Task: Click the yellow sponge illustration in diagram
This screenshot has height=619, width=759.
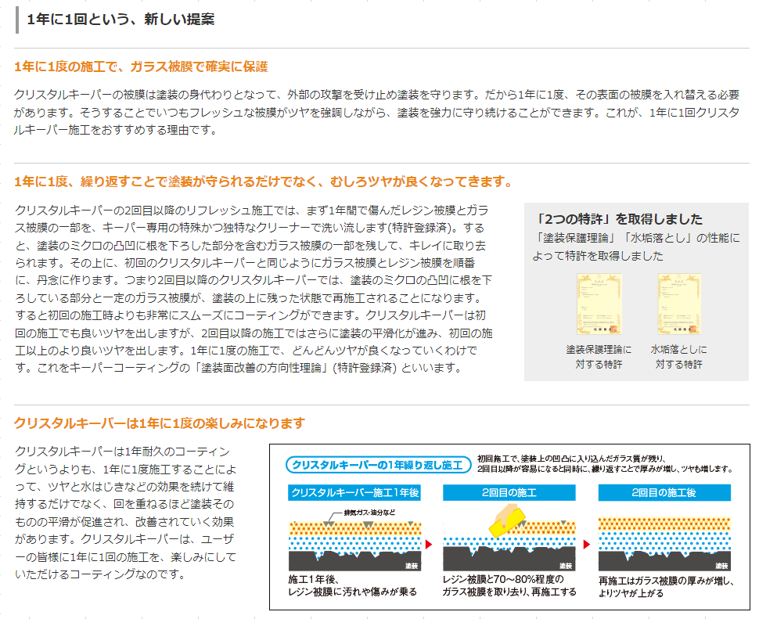Action: coord(507,522)
